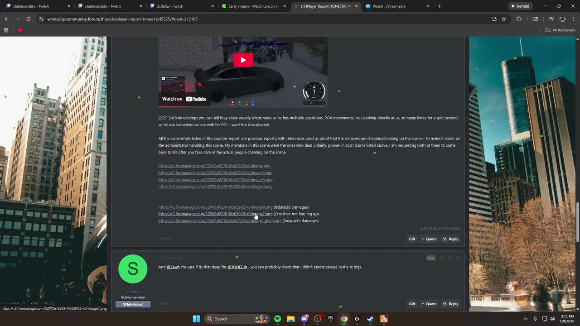Screen dimensions: 580x326
Task: Play the embedded YouTube video
Action: (x=243, y=60)
